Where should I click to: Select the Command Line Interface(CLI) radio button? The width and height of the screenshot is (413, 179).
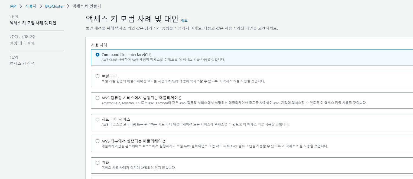[97, 55]
